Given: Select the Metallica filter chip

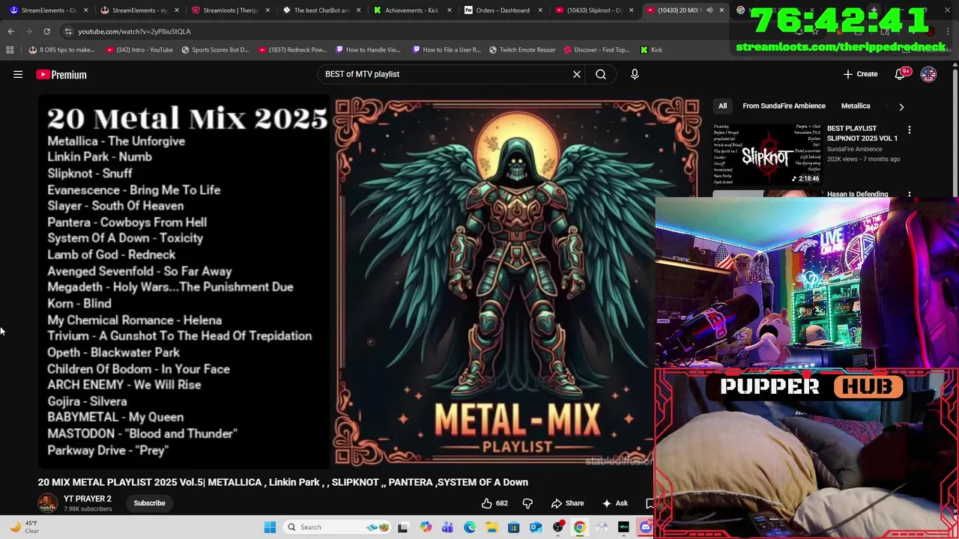Looking at the screenshot, I should pyautogui.click(x=856, y=106).
